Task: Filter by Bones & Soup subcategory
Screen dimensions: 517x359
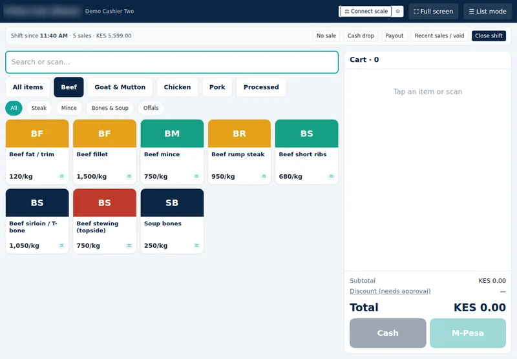Action: pyautogui.click(x=110, y=108)
